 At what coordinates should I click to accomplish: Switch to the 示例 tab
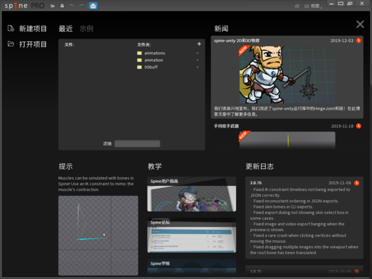click(x=87, y=29)
